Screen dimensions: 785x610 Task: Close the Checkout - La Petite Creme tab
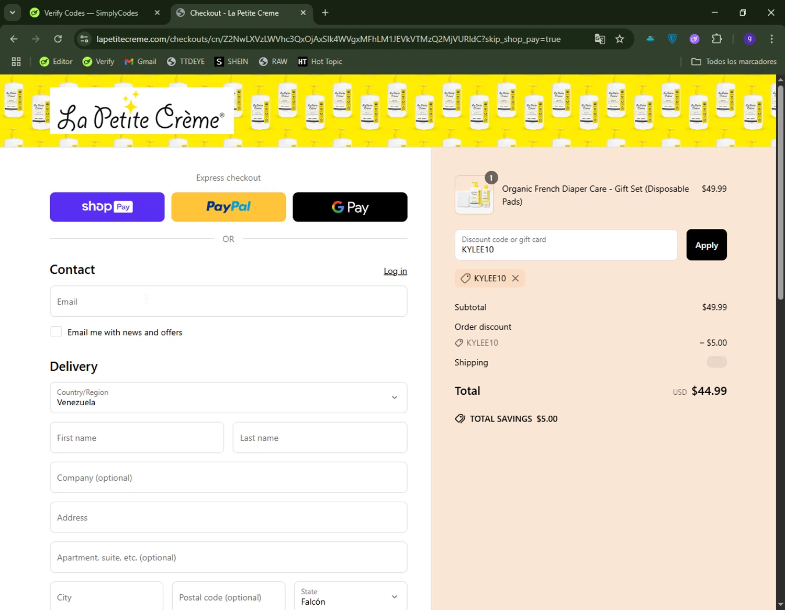(303, 13)
